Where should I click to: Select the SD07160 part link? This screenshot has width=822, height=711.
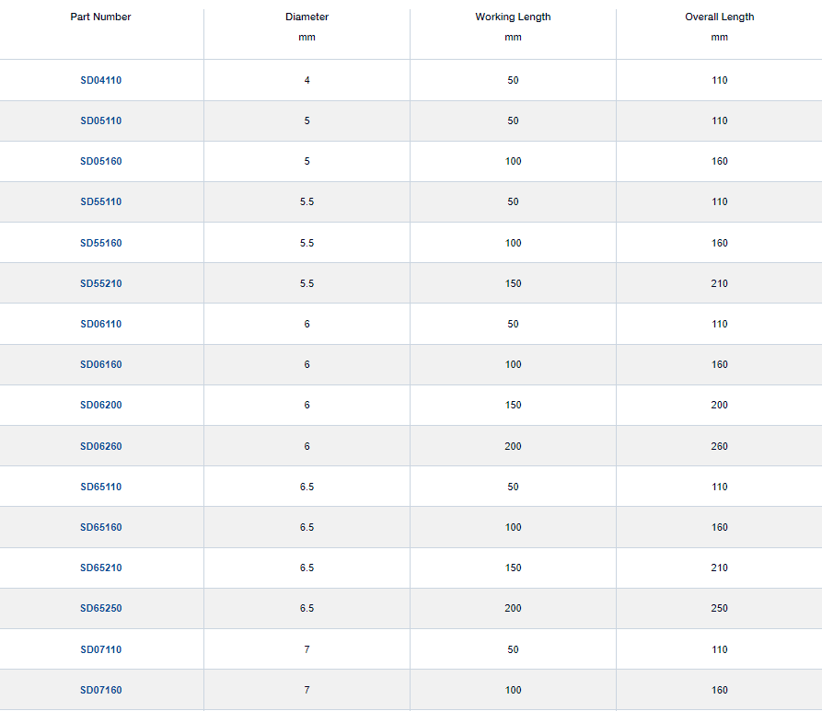[100, 690]
